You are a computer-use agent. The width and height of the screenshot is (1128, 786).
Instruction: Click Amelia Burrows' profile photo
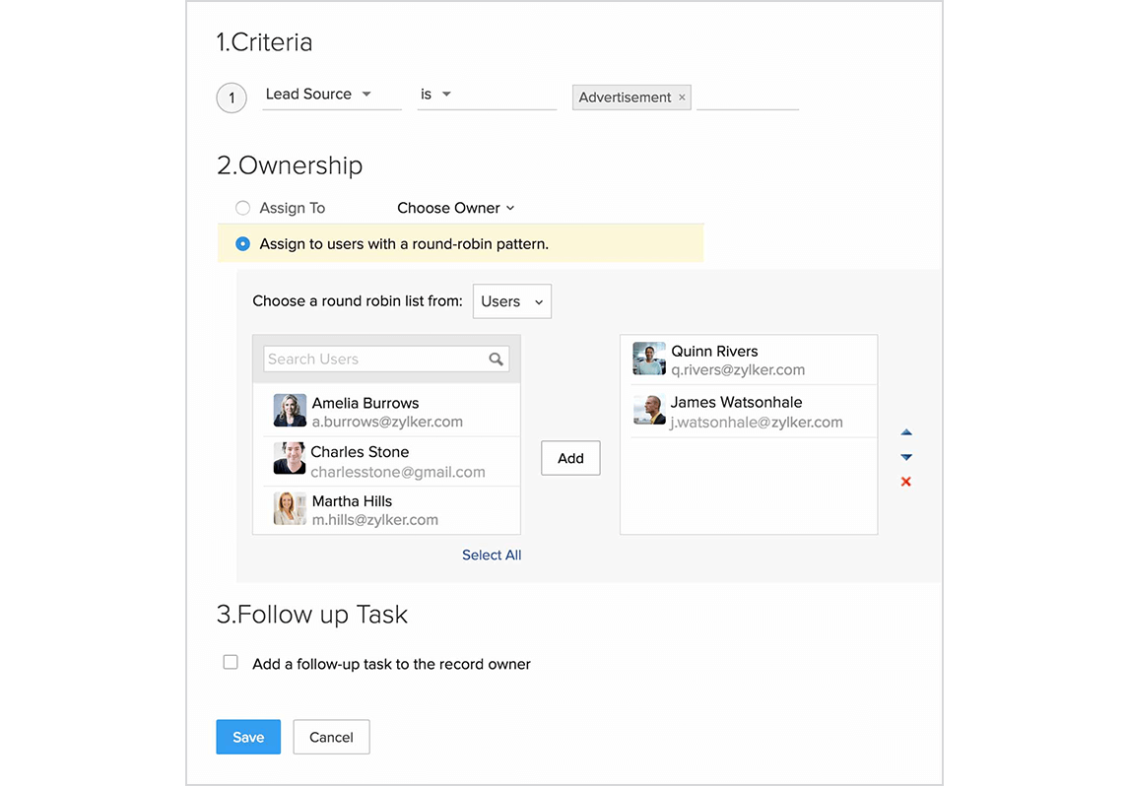[290, 410]
